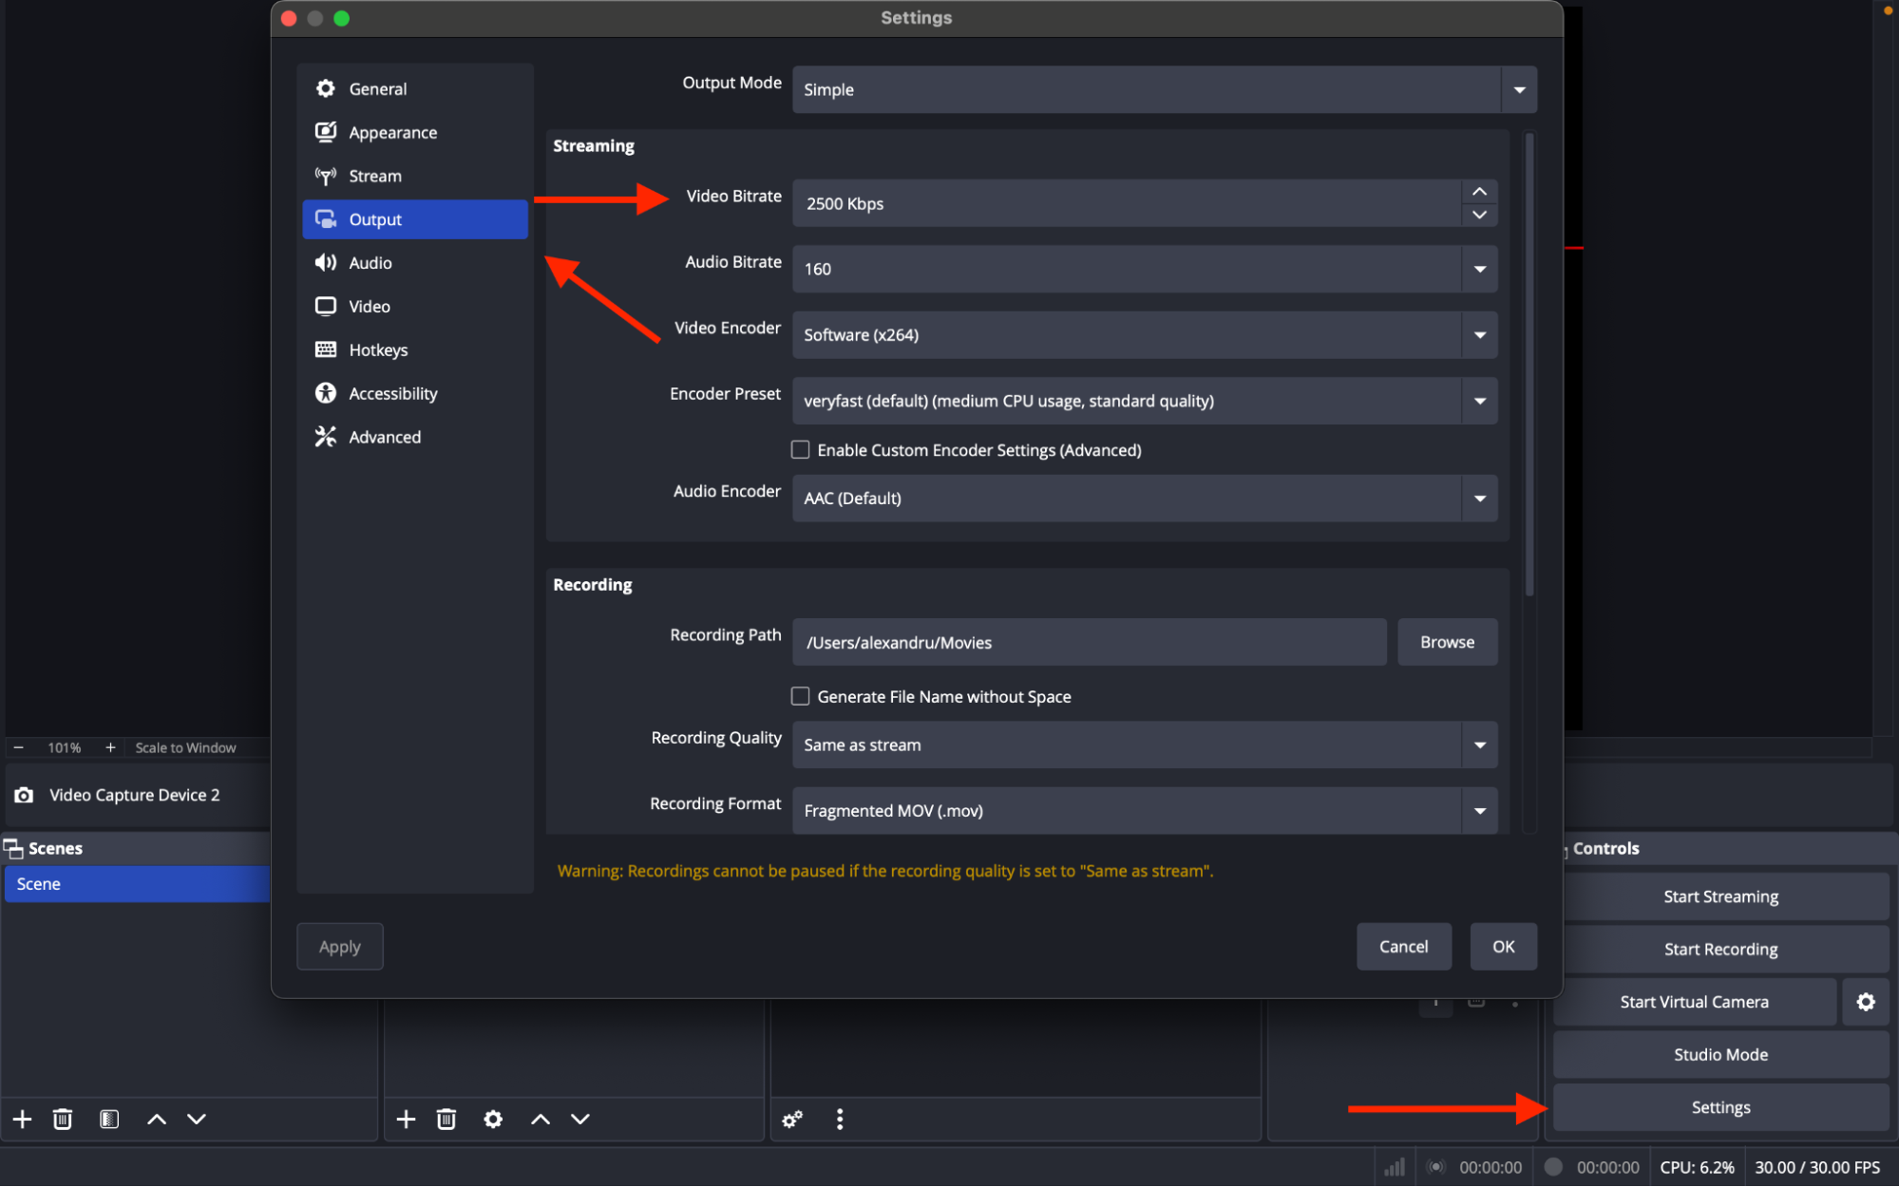This screenshot has width=1899, height=1187.
Task: Expand the Encoder Preset dropdown
Action: (x=1479, y=401)
